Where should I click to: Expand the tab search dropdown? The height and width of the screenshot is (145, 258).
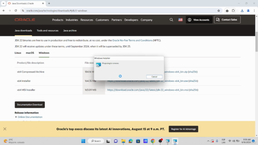(3, 3)
